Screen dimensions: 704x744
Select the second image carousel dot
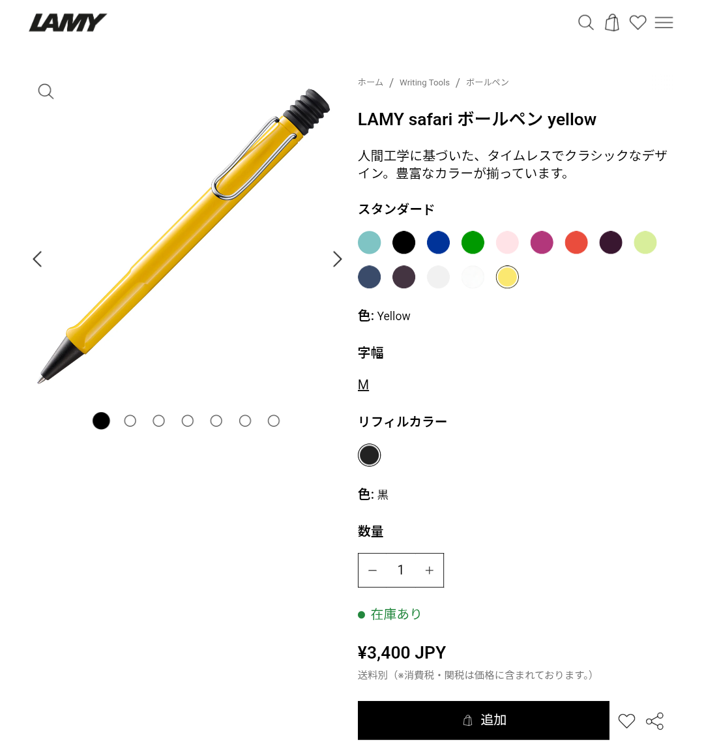(x=130, y=421)
